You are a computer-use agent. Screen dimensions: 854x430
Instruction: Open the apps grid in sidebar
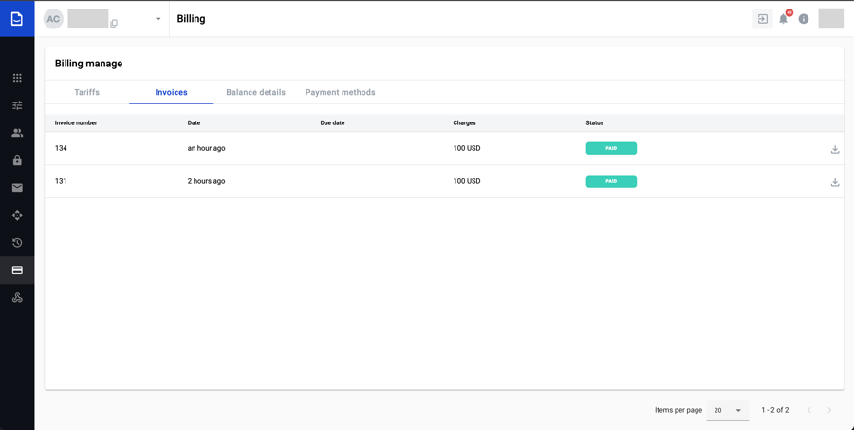coord(17,78)
